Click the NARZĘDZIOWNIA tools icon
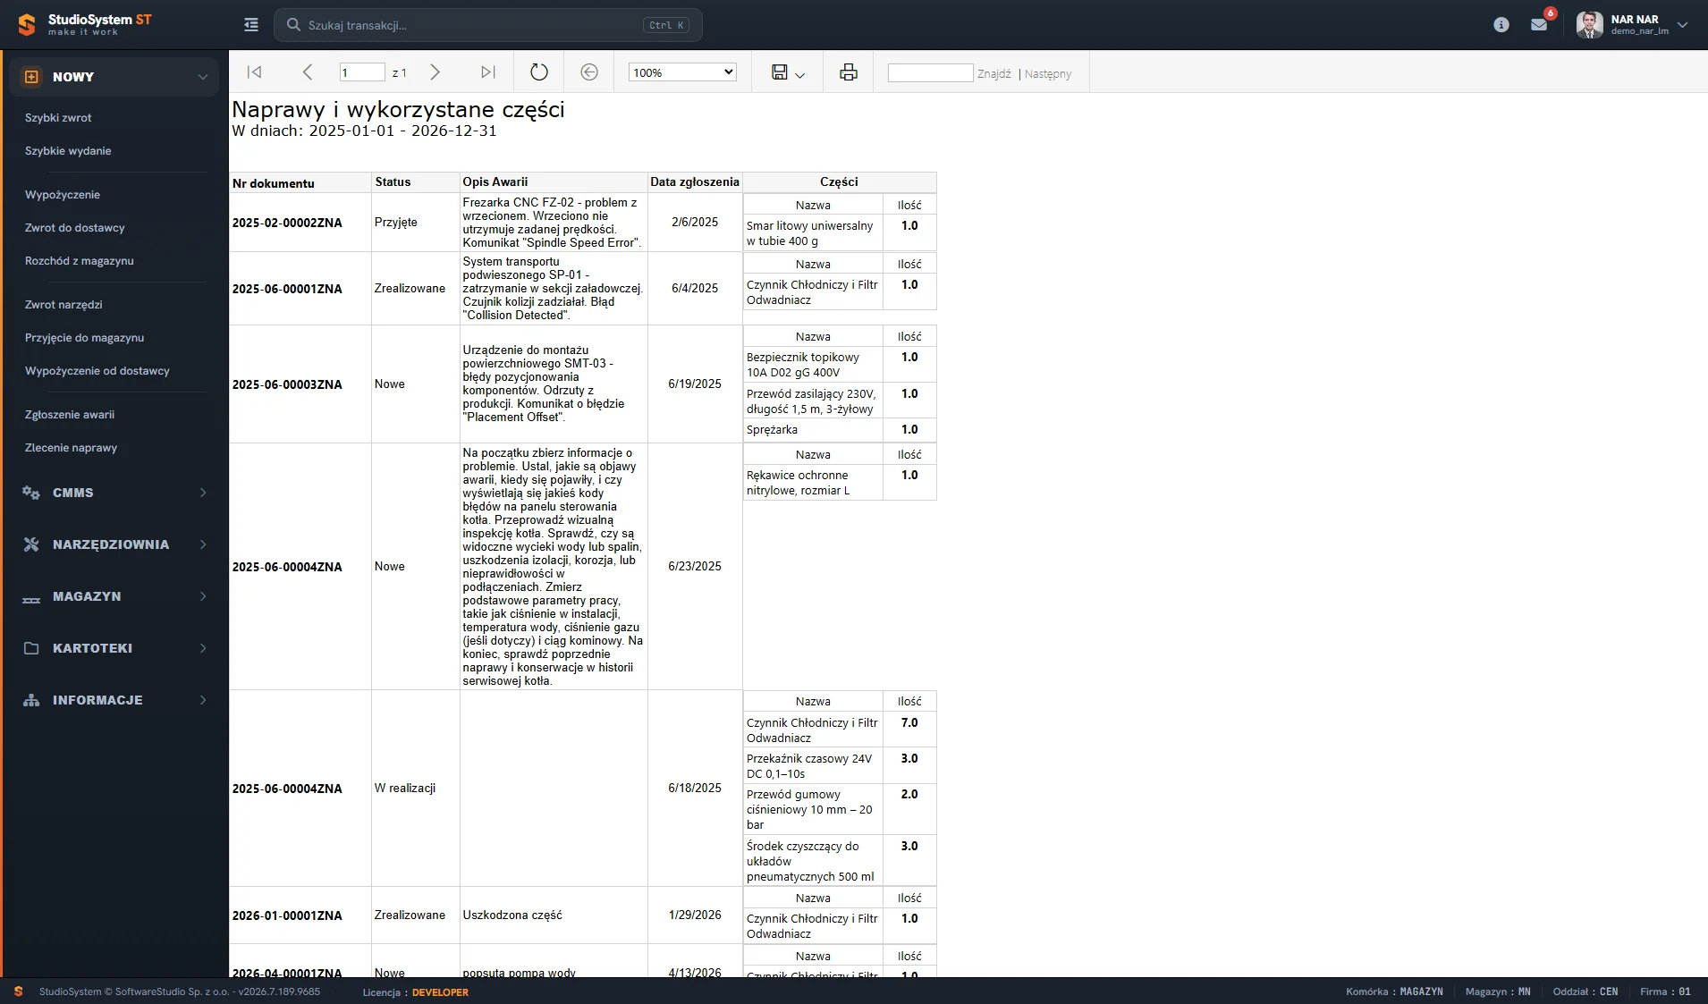 click(31, 544)
